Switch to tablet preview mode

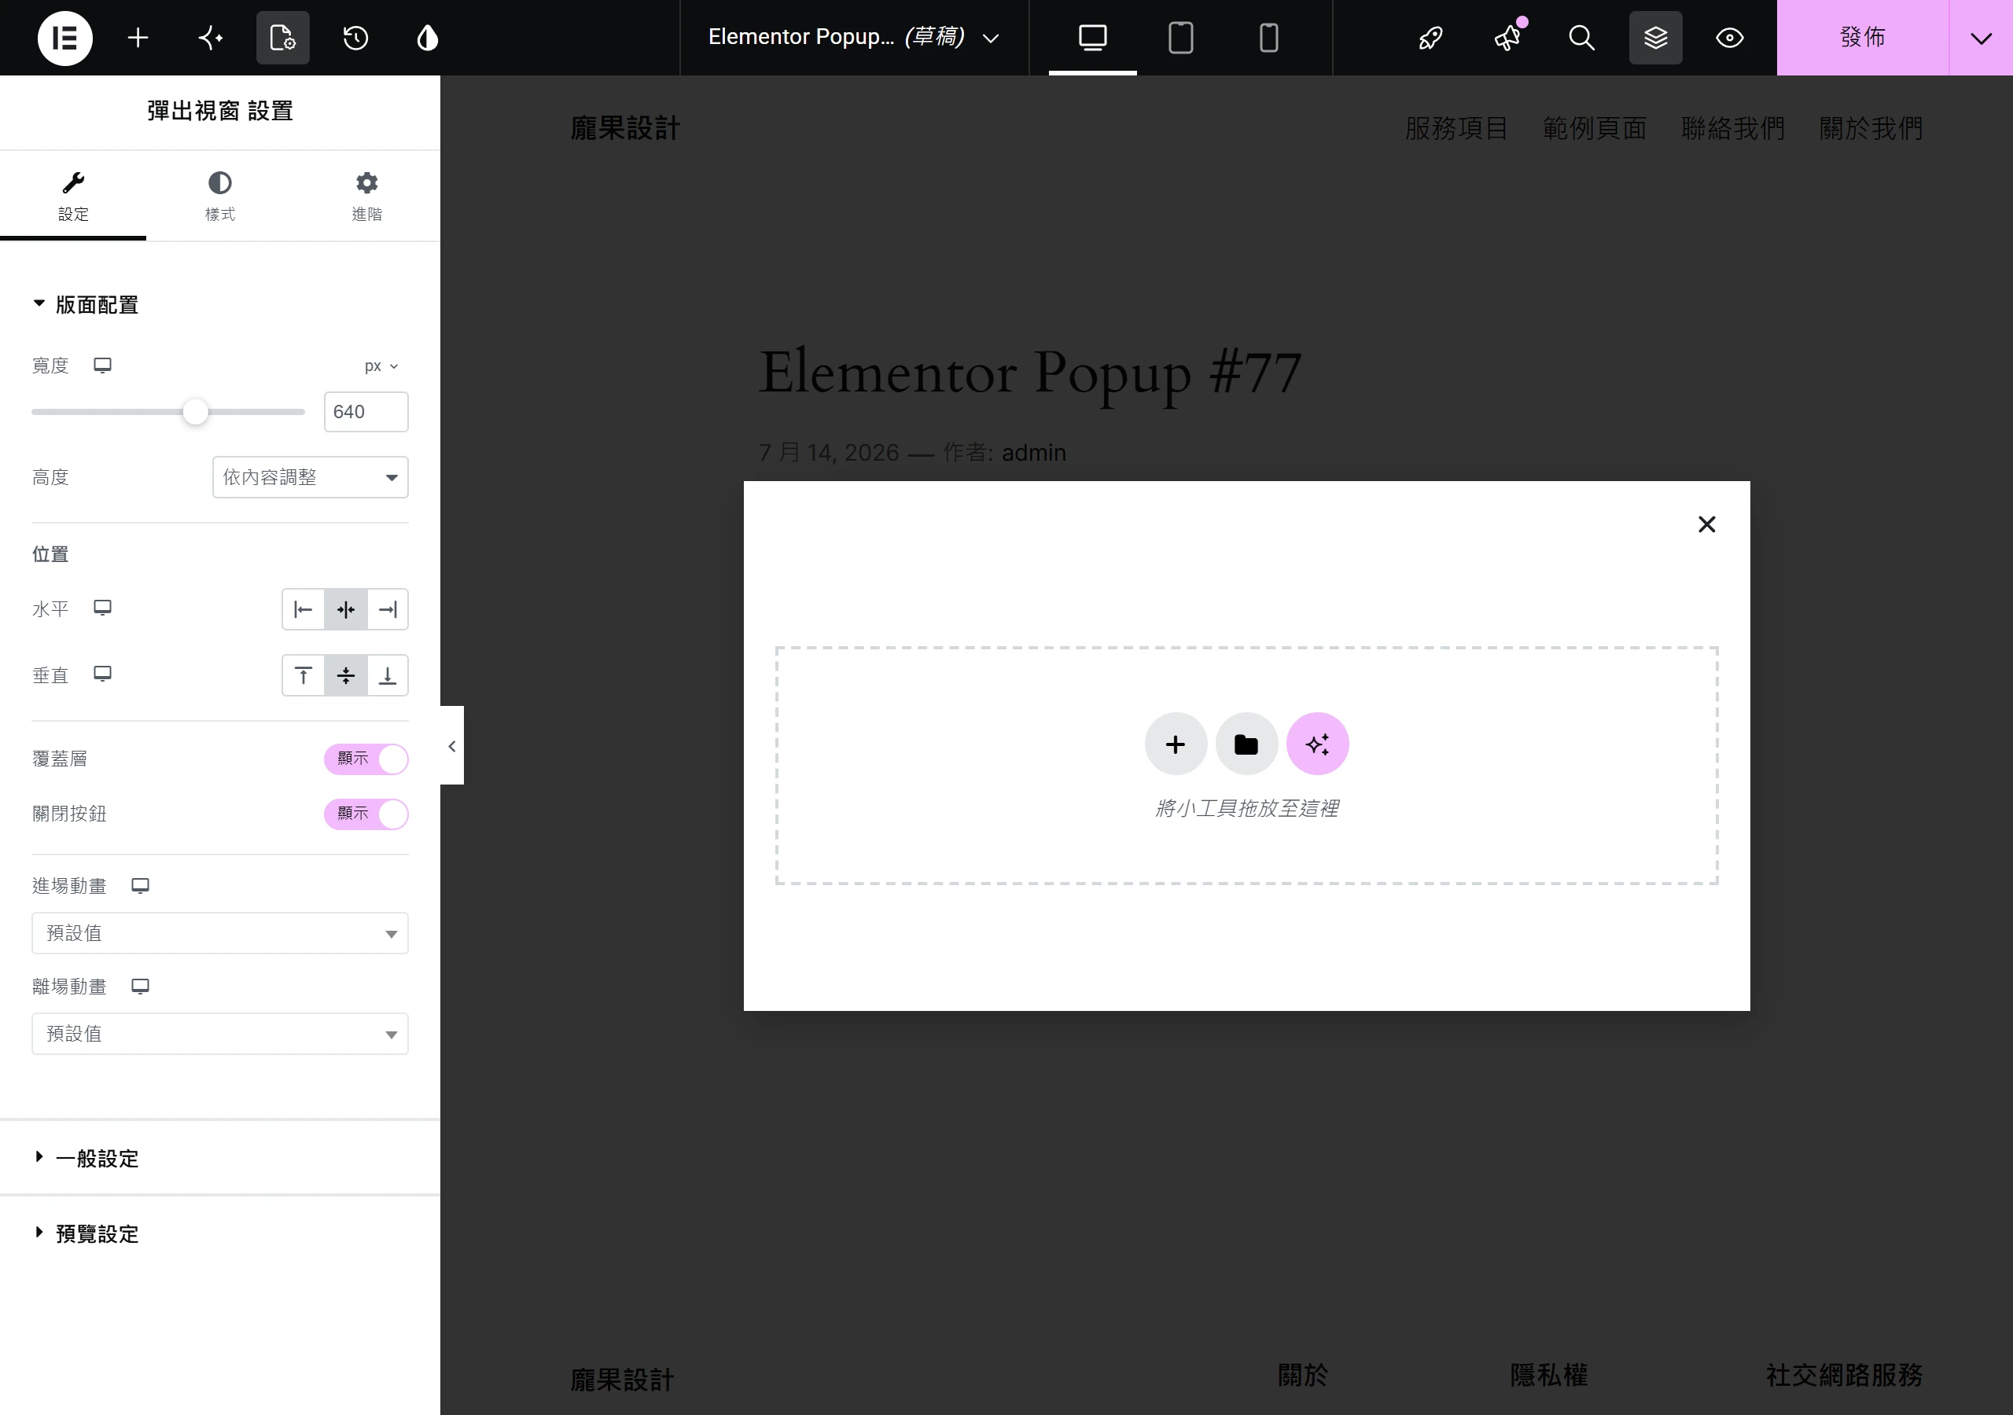[1181, 38]
